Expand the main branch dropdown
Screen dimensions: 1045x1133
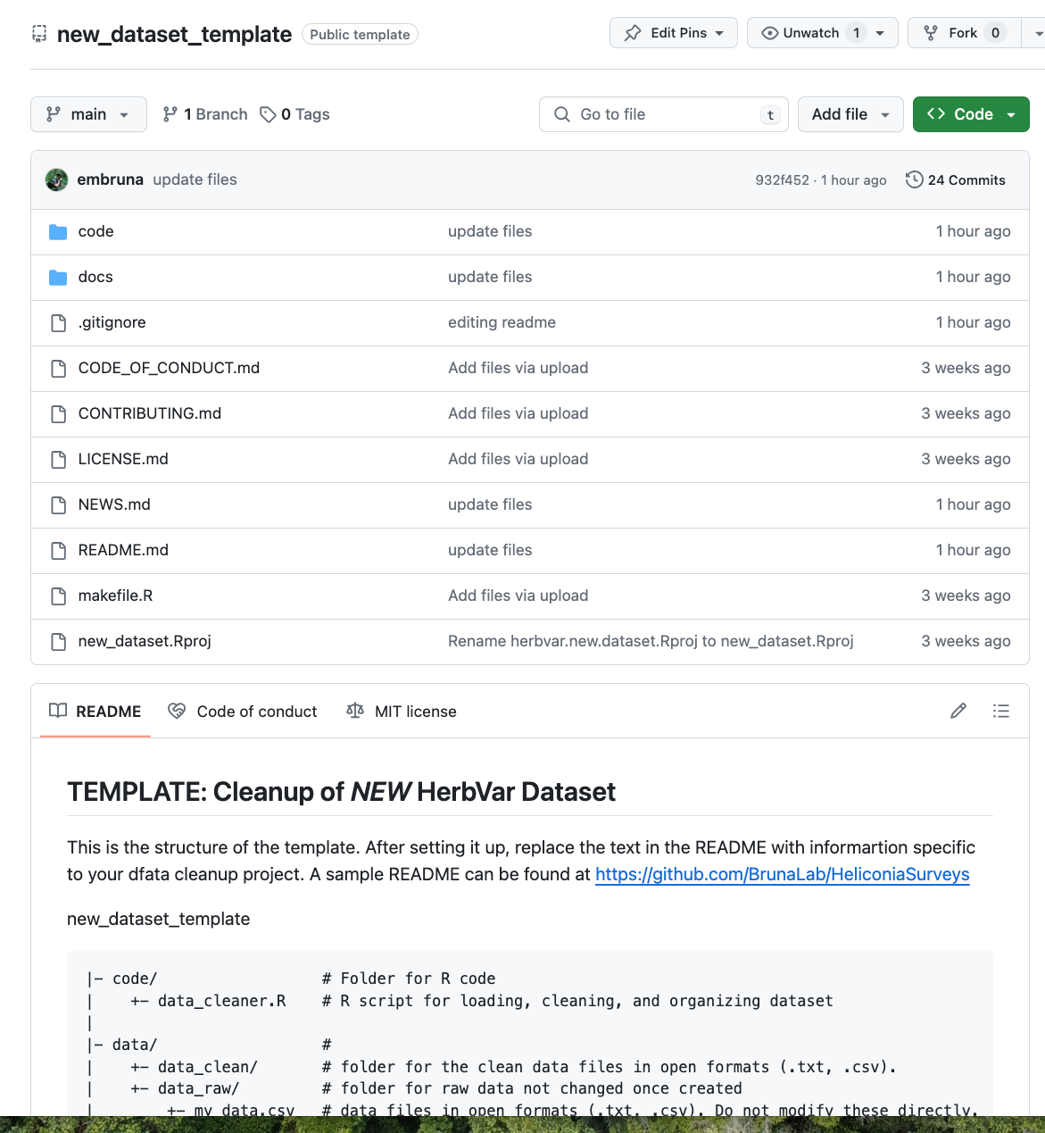pyautogui.click(x=88, y=114)
